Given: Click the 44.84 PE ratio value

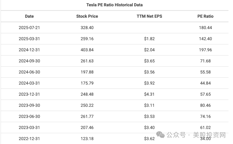Looking at the screenshot, I should pos(205,83).
